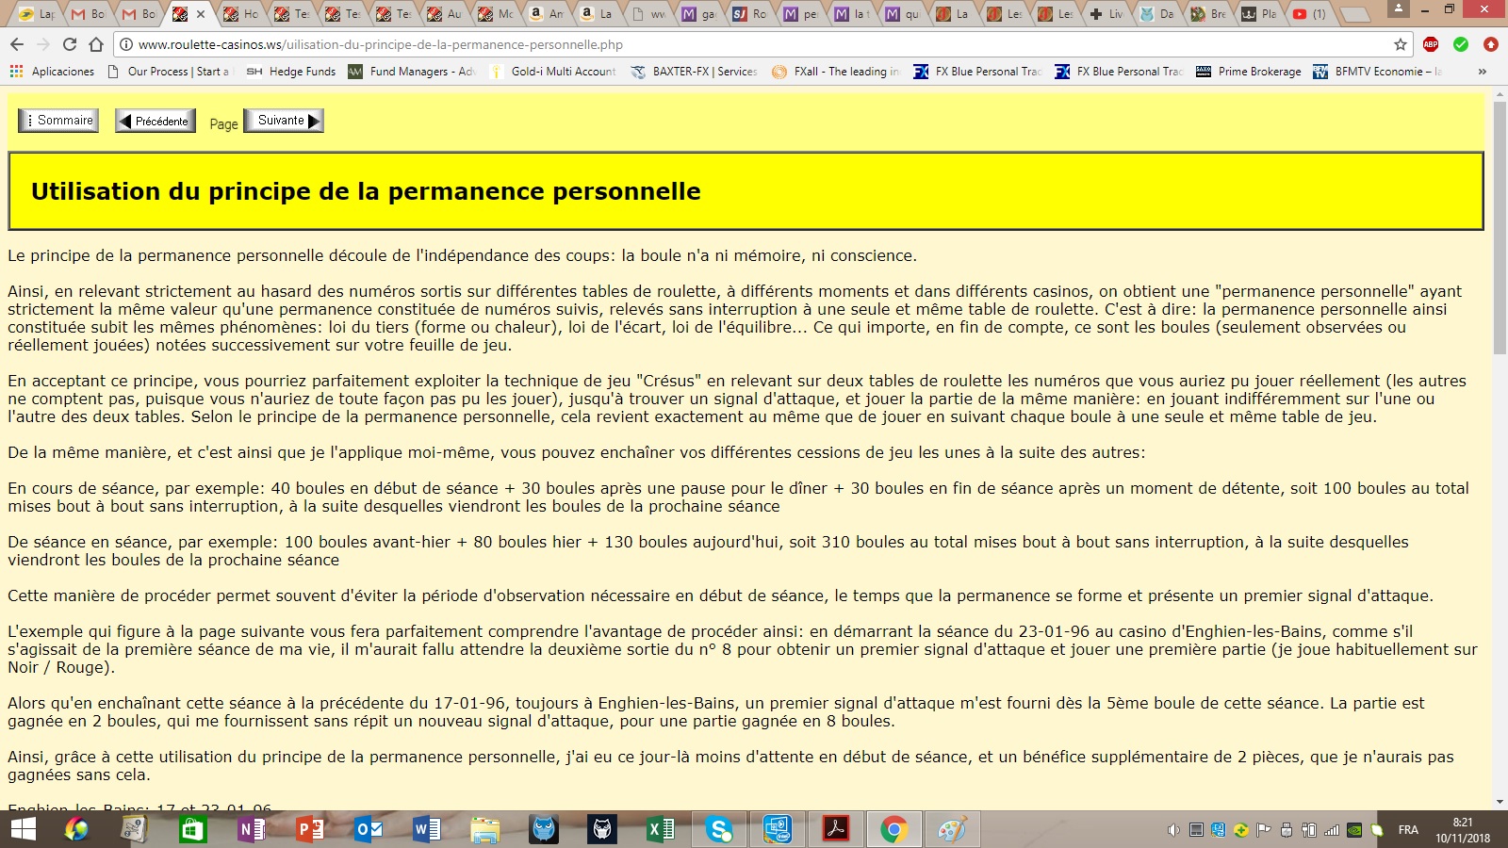Open the Aplicaciones apps shortcut

point(53,72)
